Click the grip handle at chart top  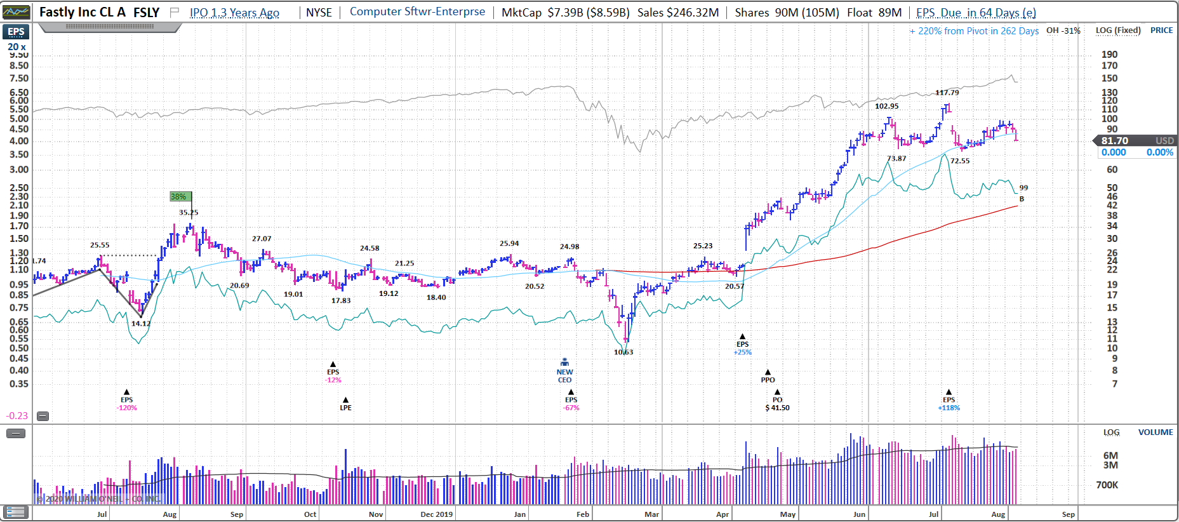click(110, 27)
